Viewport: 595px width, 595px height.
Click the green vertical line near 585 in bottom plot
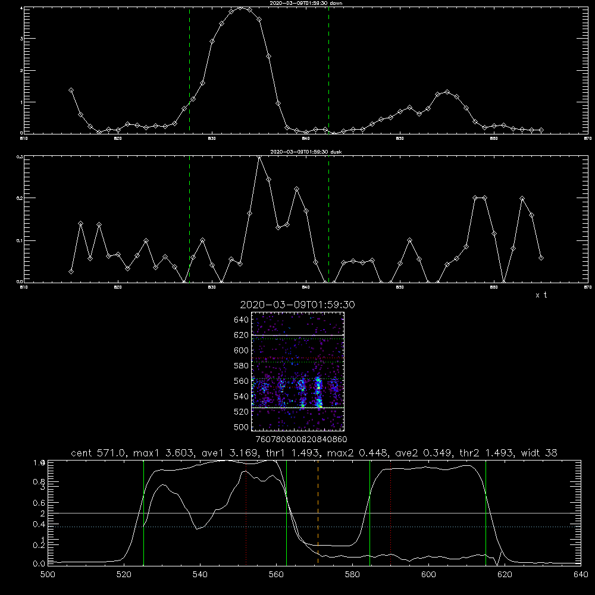(369, 512)
